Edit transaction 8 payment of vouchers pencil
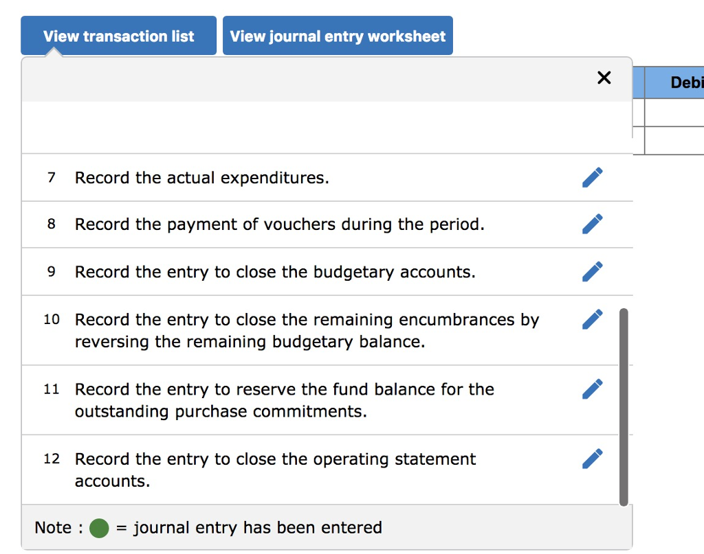The image size is (704, 554). (x=592, y=224)
